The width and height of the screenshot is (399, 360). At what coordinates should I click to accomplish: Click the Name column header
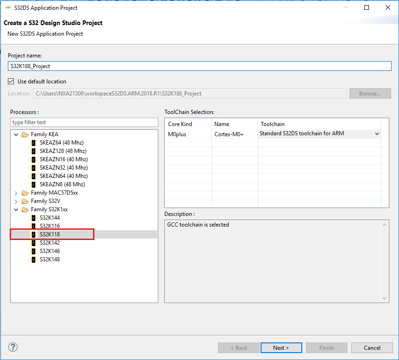(234, 124)
